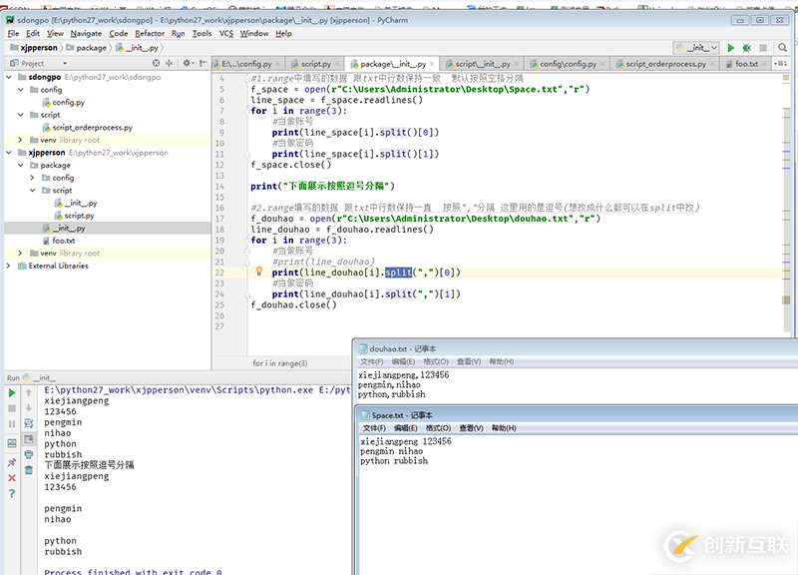The image size is (798, 575).
Task: Collapse the sdongpo config folder
Action: (x=21, y=90)
